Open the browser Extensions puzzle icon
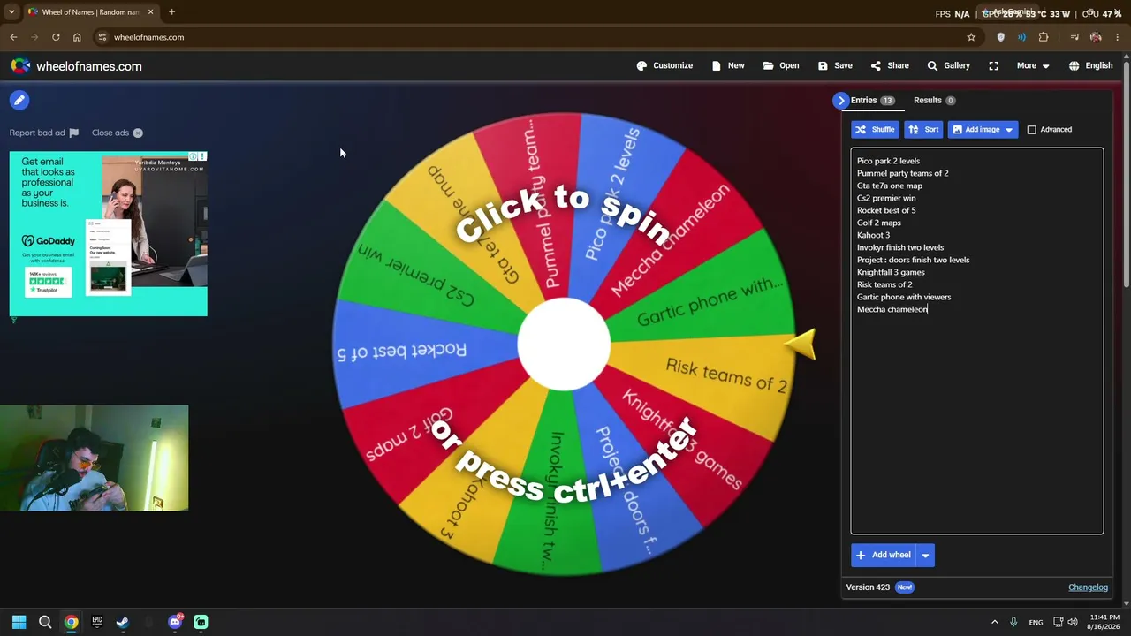Viewport: 1131px width, 636px height. coord(1044,37)
